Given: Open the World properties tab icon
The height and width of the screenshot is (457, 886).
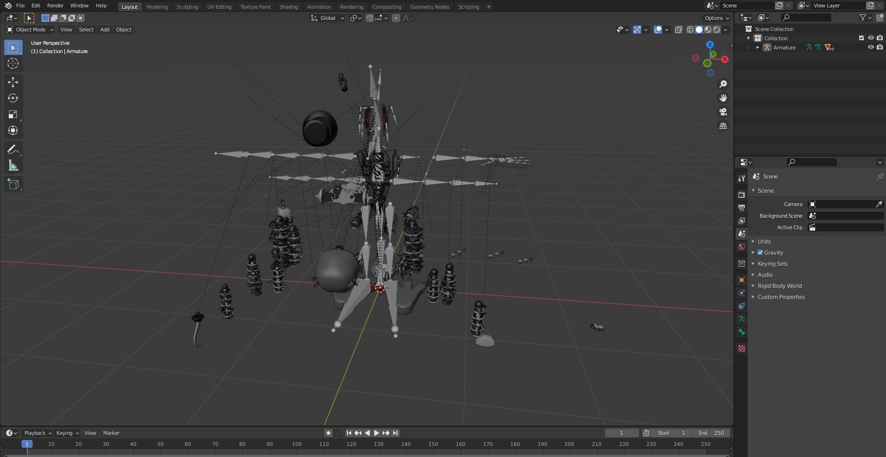Looking at the screenshot, I should (742, 247).
